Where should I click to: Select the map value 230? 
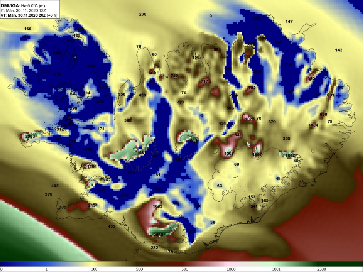click(x=143, y=14)
